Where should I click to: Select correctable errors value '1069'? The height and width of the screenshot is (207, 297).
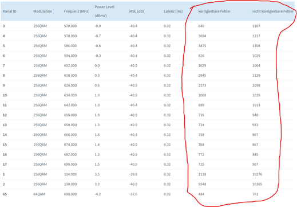coord(202,95)
